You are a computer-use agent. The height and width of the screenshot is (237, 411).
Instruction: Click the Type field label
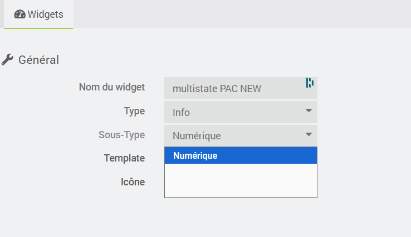pyautogui.click(x=134, y=111)
